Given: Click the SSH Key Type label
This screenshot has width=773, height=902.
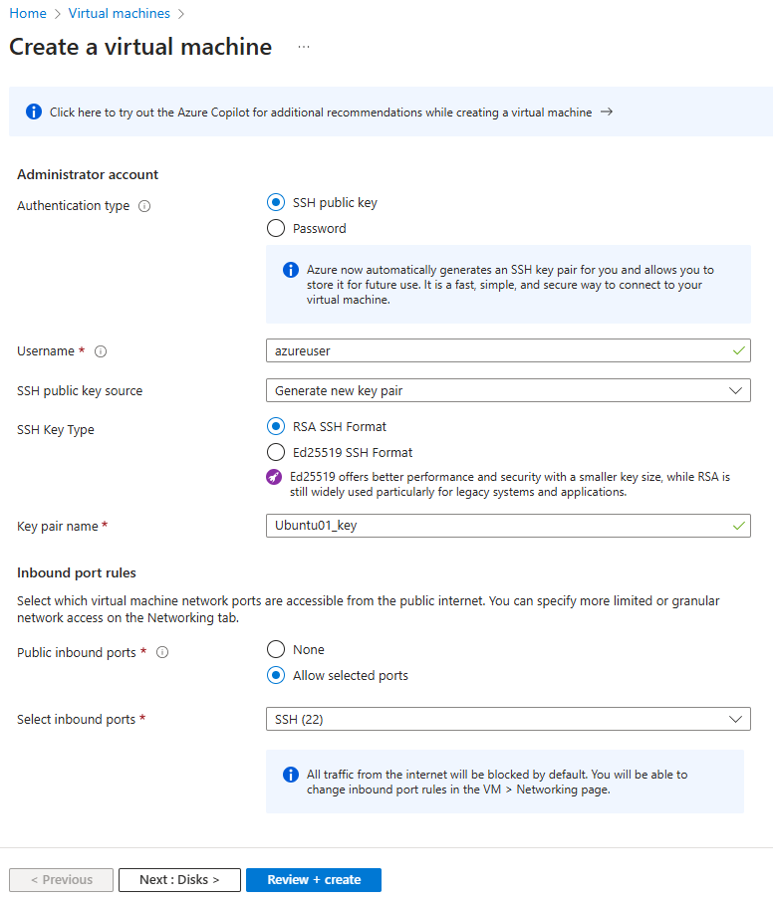Looking at the screenshot, I should [55, 430].
